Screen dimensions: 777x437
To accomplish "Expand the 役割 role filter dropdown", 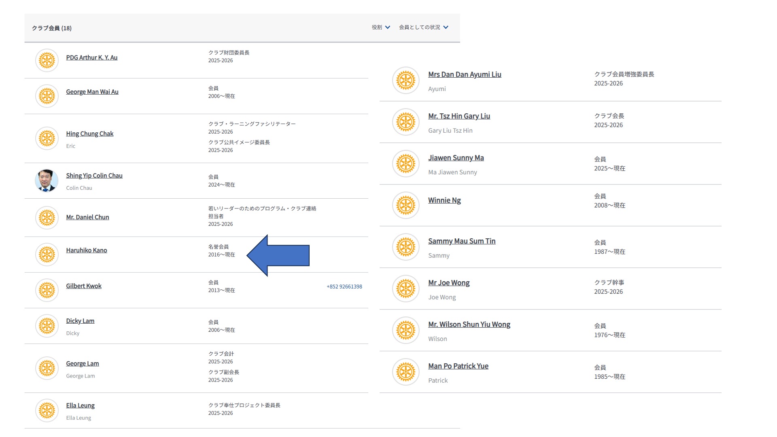I will (381, 27).
